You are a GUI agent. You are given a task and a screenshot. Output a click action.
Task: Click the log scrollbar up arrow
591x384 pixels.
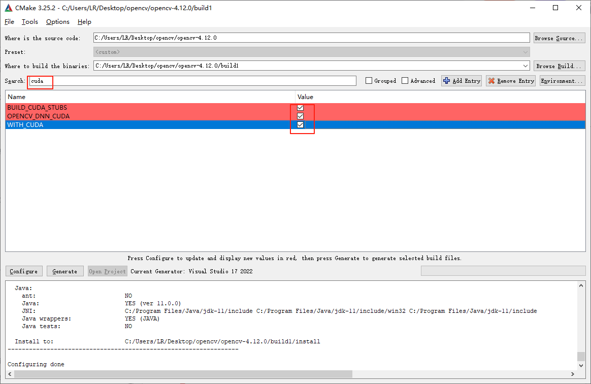point(581,285)
